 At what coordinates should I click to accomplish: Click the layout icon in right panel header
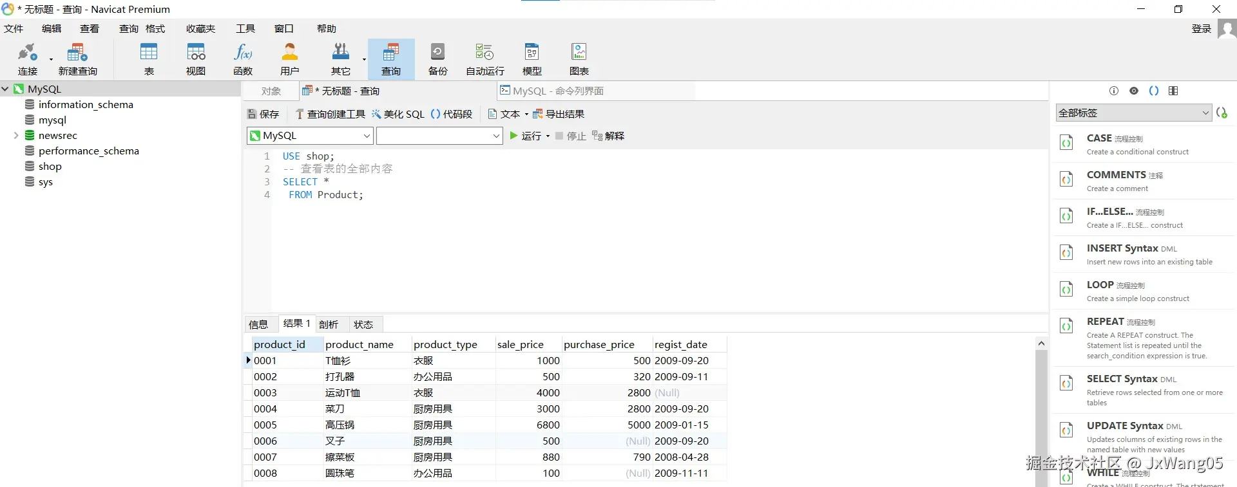click(x=1173, y=91)
